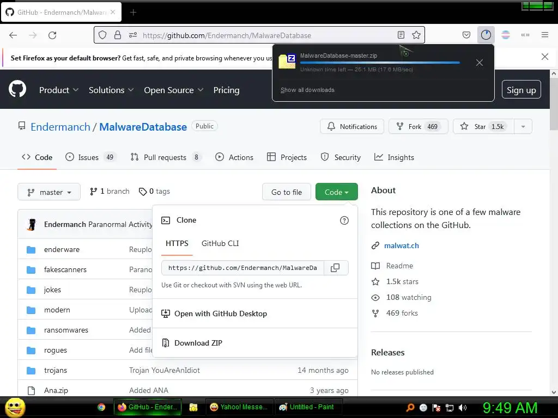Click the smiley Start button in taskbar
Viewport: 558px width, 418px height.
[x=15, y=407]
